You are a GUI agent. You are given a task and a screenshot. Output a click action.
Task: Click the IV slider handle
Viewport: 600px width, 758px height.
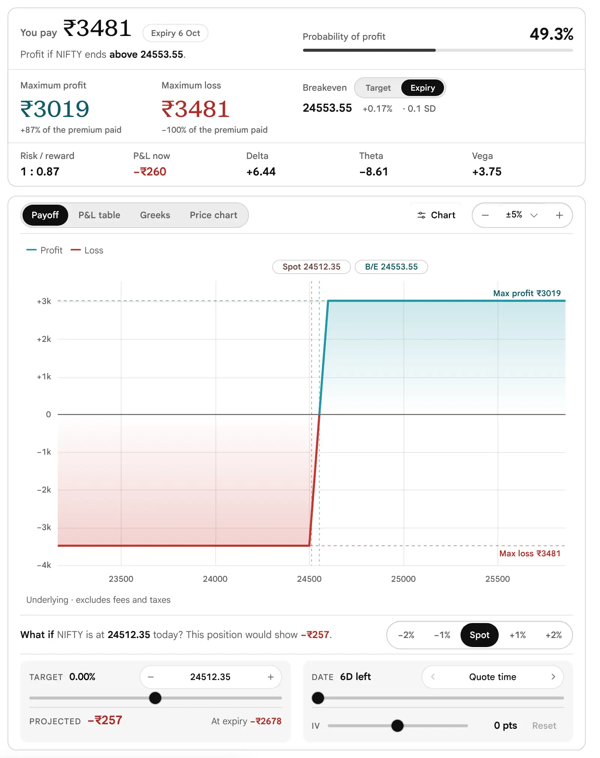(x=397, y=726)
